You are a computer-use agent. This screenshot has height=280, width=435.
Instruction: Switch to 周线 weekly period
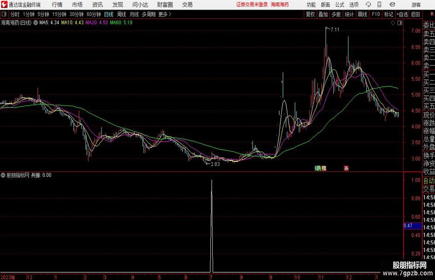click(122, 14)
